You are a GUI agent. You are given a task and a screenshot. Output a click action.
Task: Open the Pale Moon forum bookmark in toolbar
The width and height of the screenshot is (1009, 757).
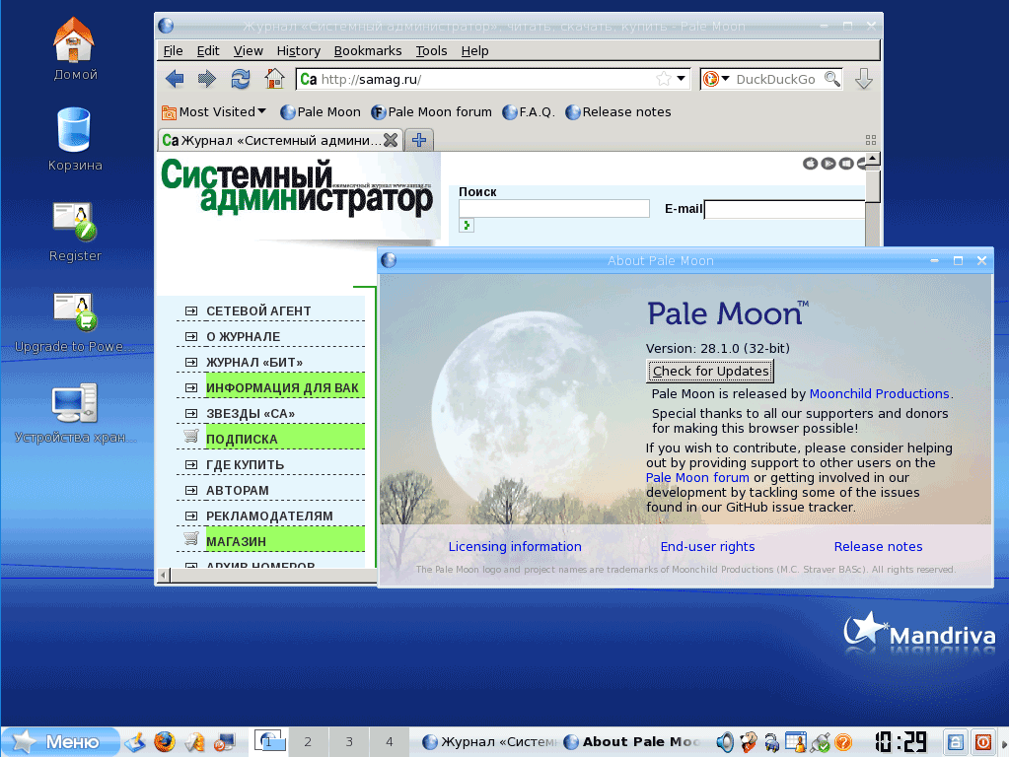click(431, 112)
